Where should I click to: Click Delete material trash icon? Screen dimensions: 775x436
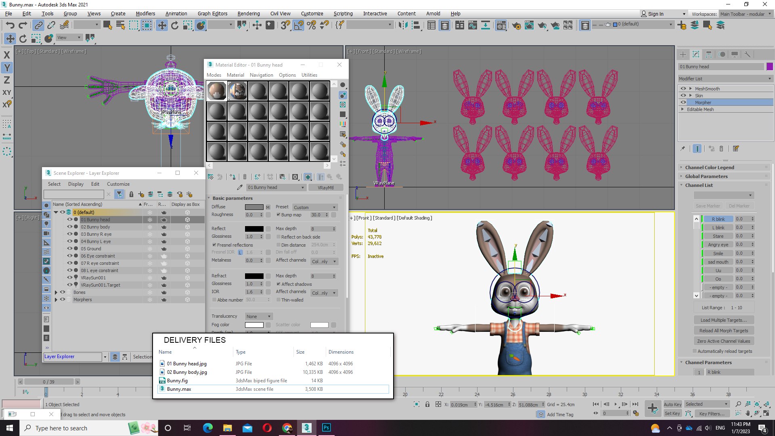[x=245, y=177]
